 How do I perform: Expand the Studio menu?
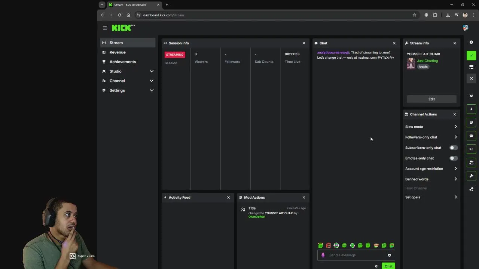pyautogui.click(x=128, y=71)
